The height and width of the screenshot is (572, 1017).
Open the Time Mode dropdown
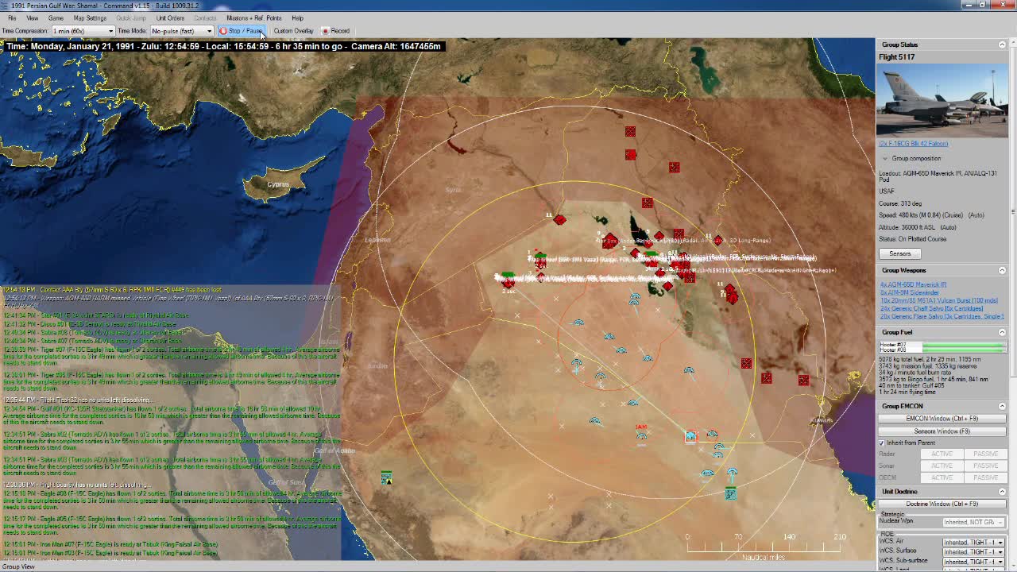click(x=181, y=31)
